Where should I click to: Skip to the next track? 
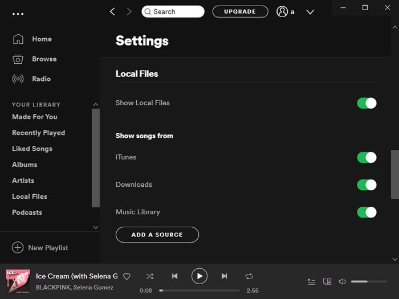224,276
